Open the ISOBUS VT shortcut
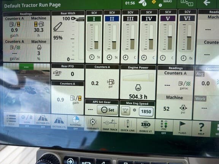This screenshot has width=219, height=164. click(146, 126)
